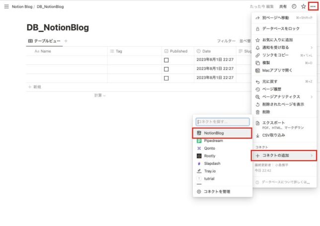The width and height of the screenshot is (320, 226).
Task: Select Macアプリで開く menu item
Action: [x=284, y=71]
